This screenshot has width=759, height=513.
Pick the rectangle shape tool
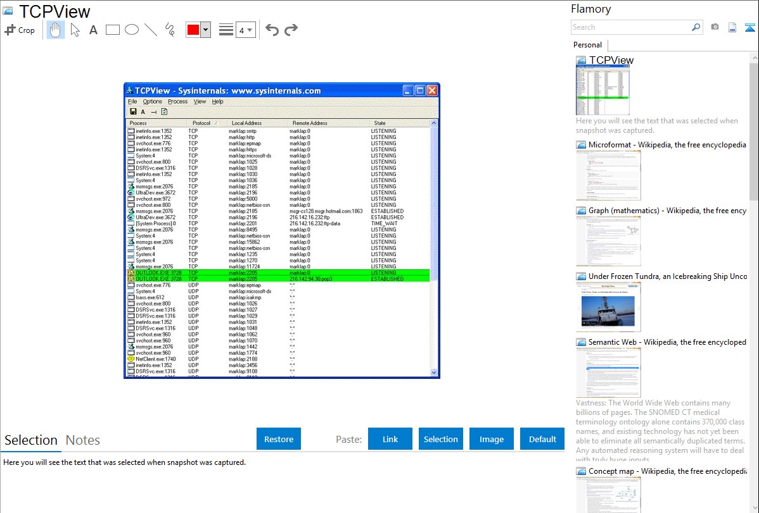tap(113, 30)
